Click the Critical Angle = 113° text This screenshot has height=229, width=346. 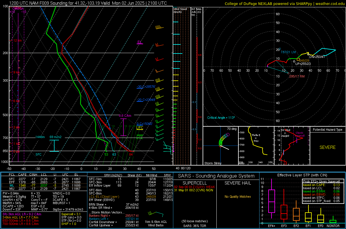(221, 118)
